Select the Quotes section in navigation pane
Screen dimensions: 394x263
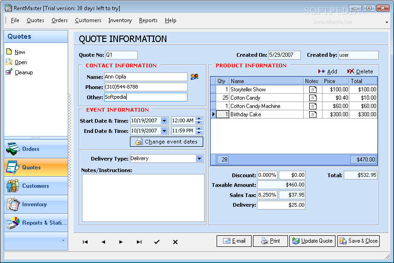(x=36, y=167)
